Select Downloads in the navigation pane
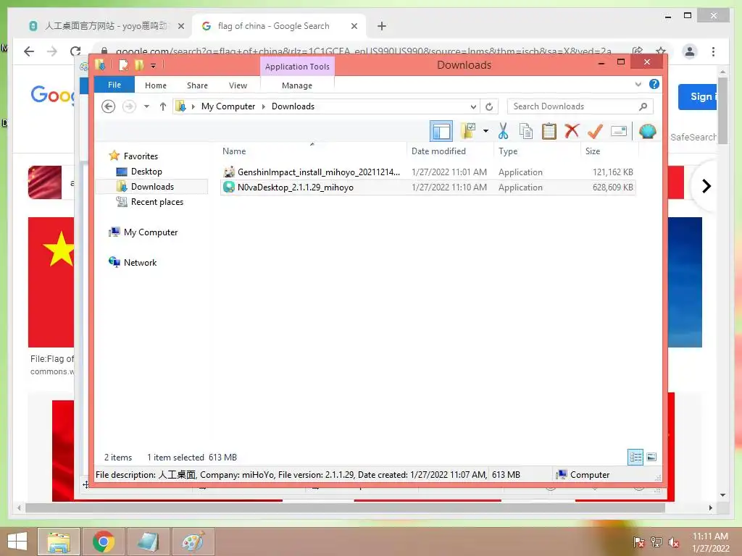This screenshot has width=742, height=556. pos(152,186)
